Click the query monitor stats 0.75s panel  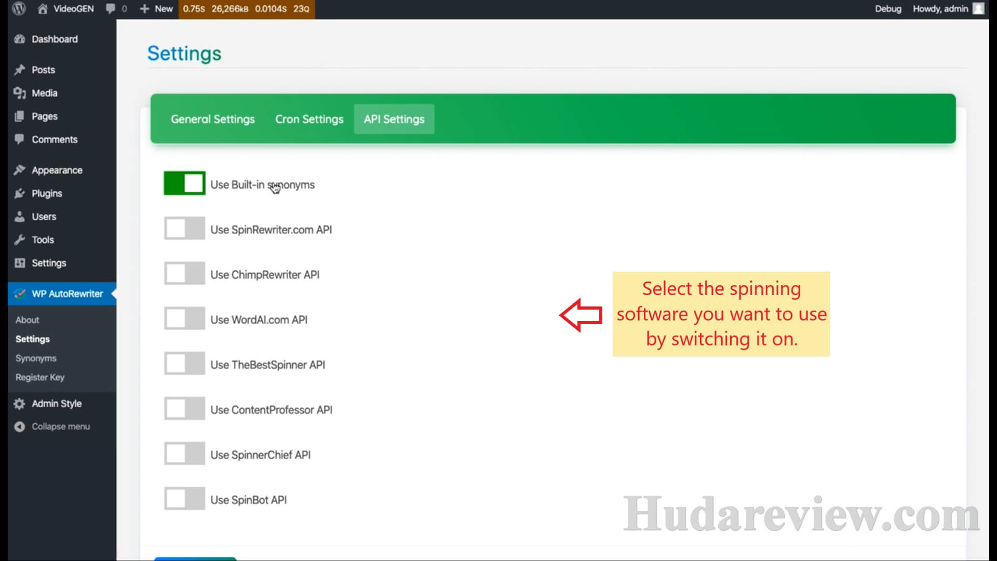246,9
